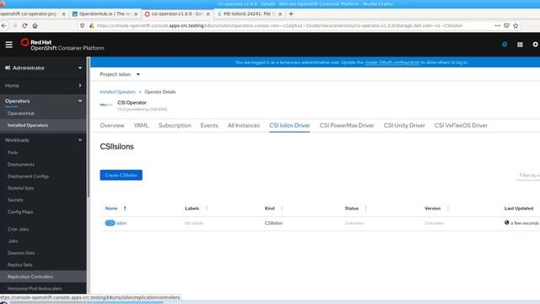The height and width of the screenshot is (304, 540).
Task: Open Config Maps in sidebar
Action: 20,212
